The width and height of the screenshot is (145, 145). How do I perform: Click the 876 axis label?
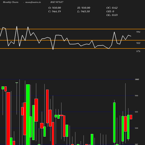[x=138, y=51]
